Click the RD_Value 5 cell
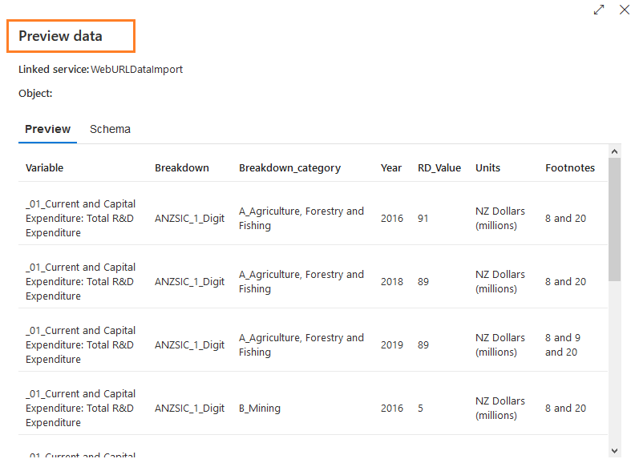 point(421,408)
